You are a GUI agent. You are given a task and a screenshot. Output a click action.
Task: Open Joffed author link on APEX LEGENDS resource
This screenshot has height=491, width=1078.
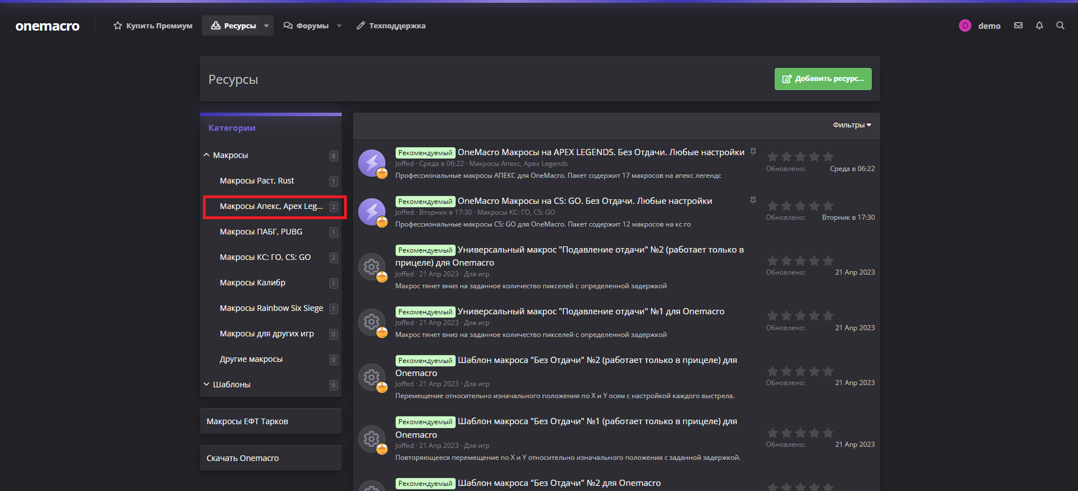click(x=404, y=164)
